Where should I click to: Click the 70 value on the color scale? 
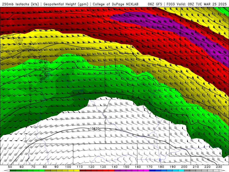point(33,167)
